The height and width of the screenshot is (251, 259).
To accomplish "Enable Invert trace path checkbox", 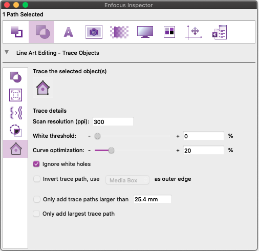I will pyautogui.click(x=37, y=179).
